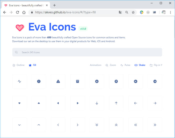
Task: Select the thin arrow up icon
Action: 116,103
